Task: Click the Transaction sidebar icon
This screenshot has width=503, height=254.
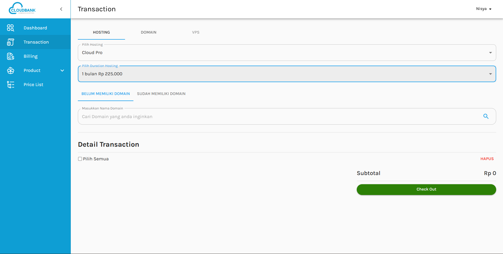Action: click(x=10, y=42)
